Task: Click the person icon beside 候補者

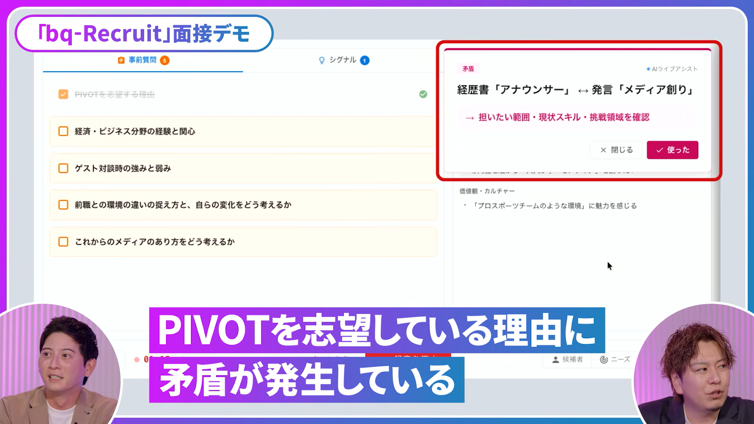Action: tap(556, 360)
